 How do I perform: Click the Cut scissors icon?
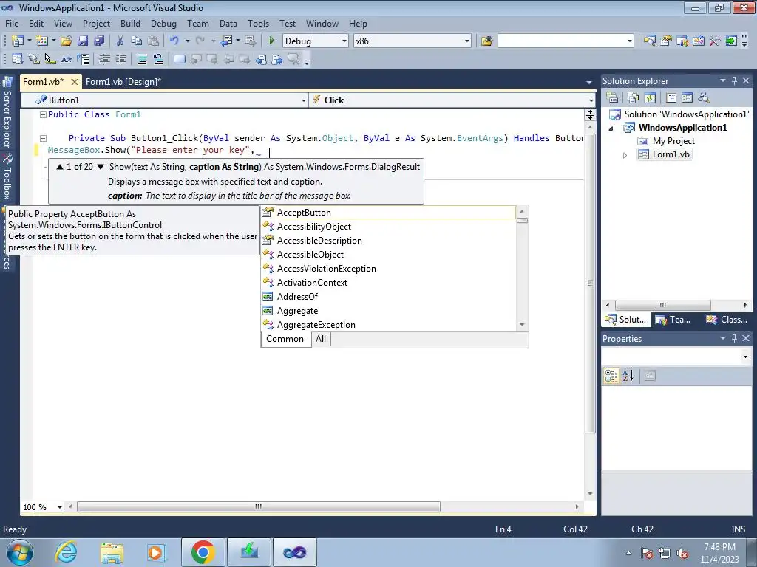(x=120, y=41)
